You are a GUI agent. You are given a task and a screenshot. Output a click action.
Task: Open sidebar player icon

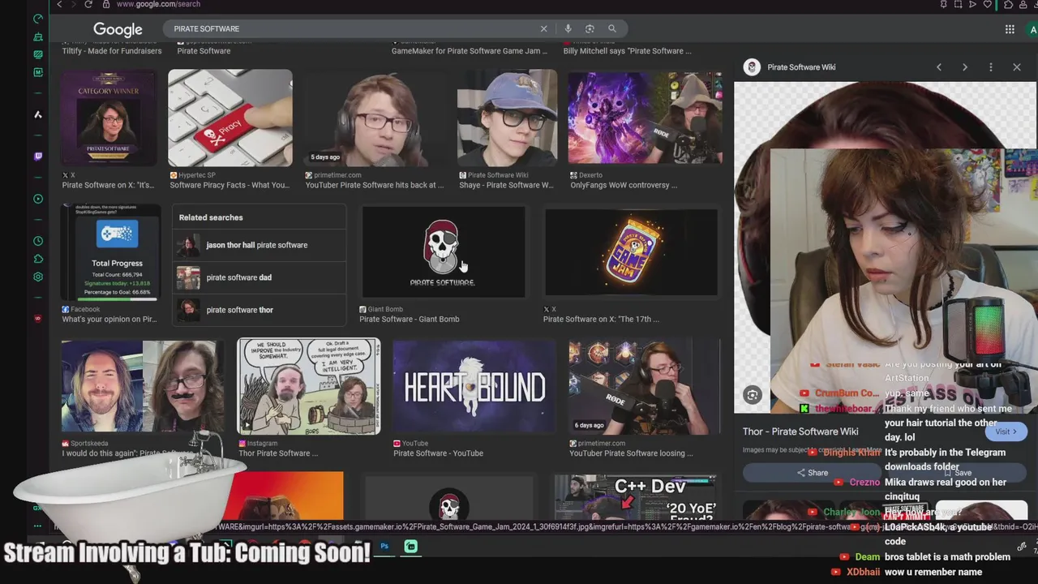[x=38, y=199]
